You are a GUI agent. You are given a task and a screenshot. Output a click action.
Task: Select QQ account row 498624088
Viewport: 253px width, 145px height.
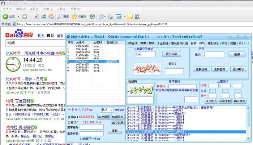(x=93, y=46)
